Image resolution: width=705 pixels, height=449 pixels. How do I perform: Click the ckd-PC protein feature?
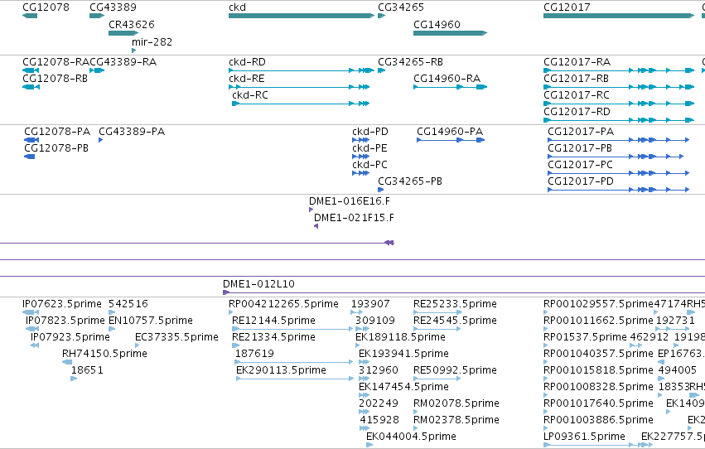(360, 173)
